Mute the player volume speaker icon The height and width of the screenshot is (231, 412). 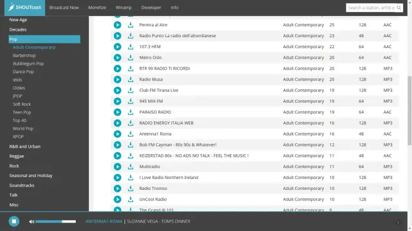click(x=32, y=221)
